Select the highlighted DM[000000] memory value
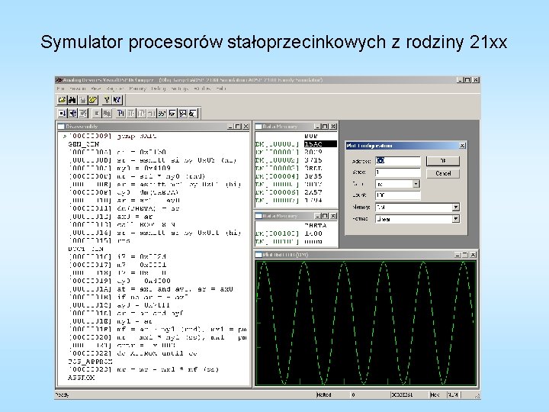The height and width of the screenshot is (412, 549). (320, 144)
